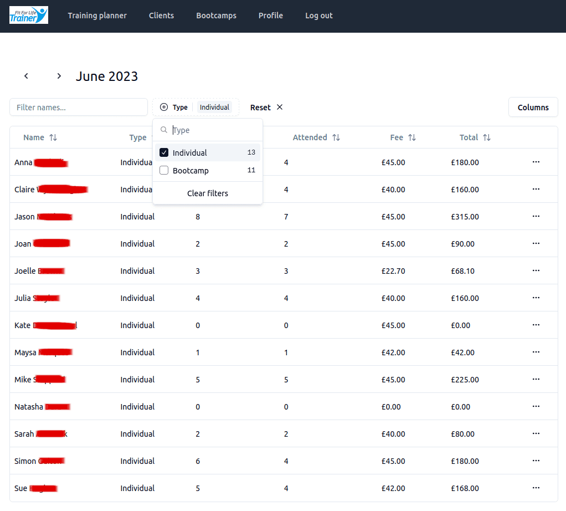Open Bootcamps from the navigation bar

(x=216, y=16)
